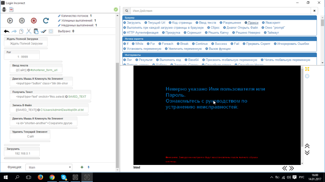
Task: Add While logic action
Action: [x=138, y=44]
